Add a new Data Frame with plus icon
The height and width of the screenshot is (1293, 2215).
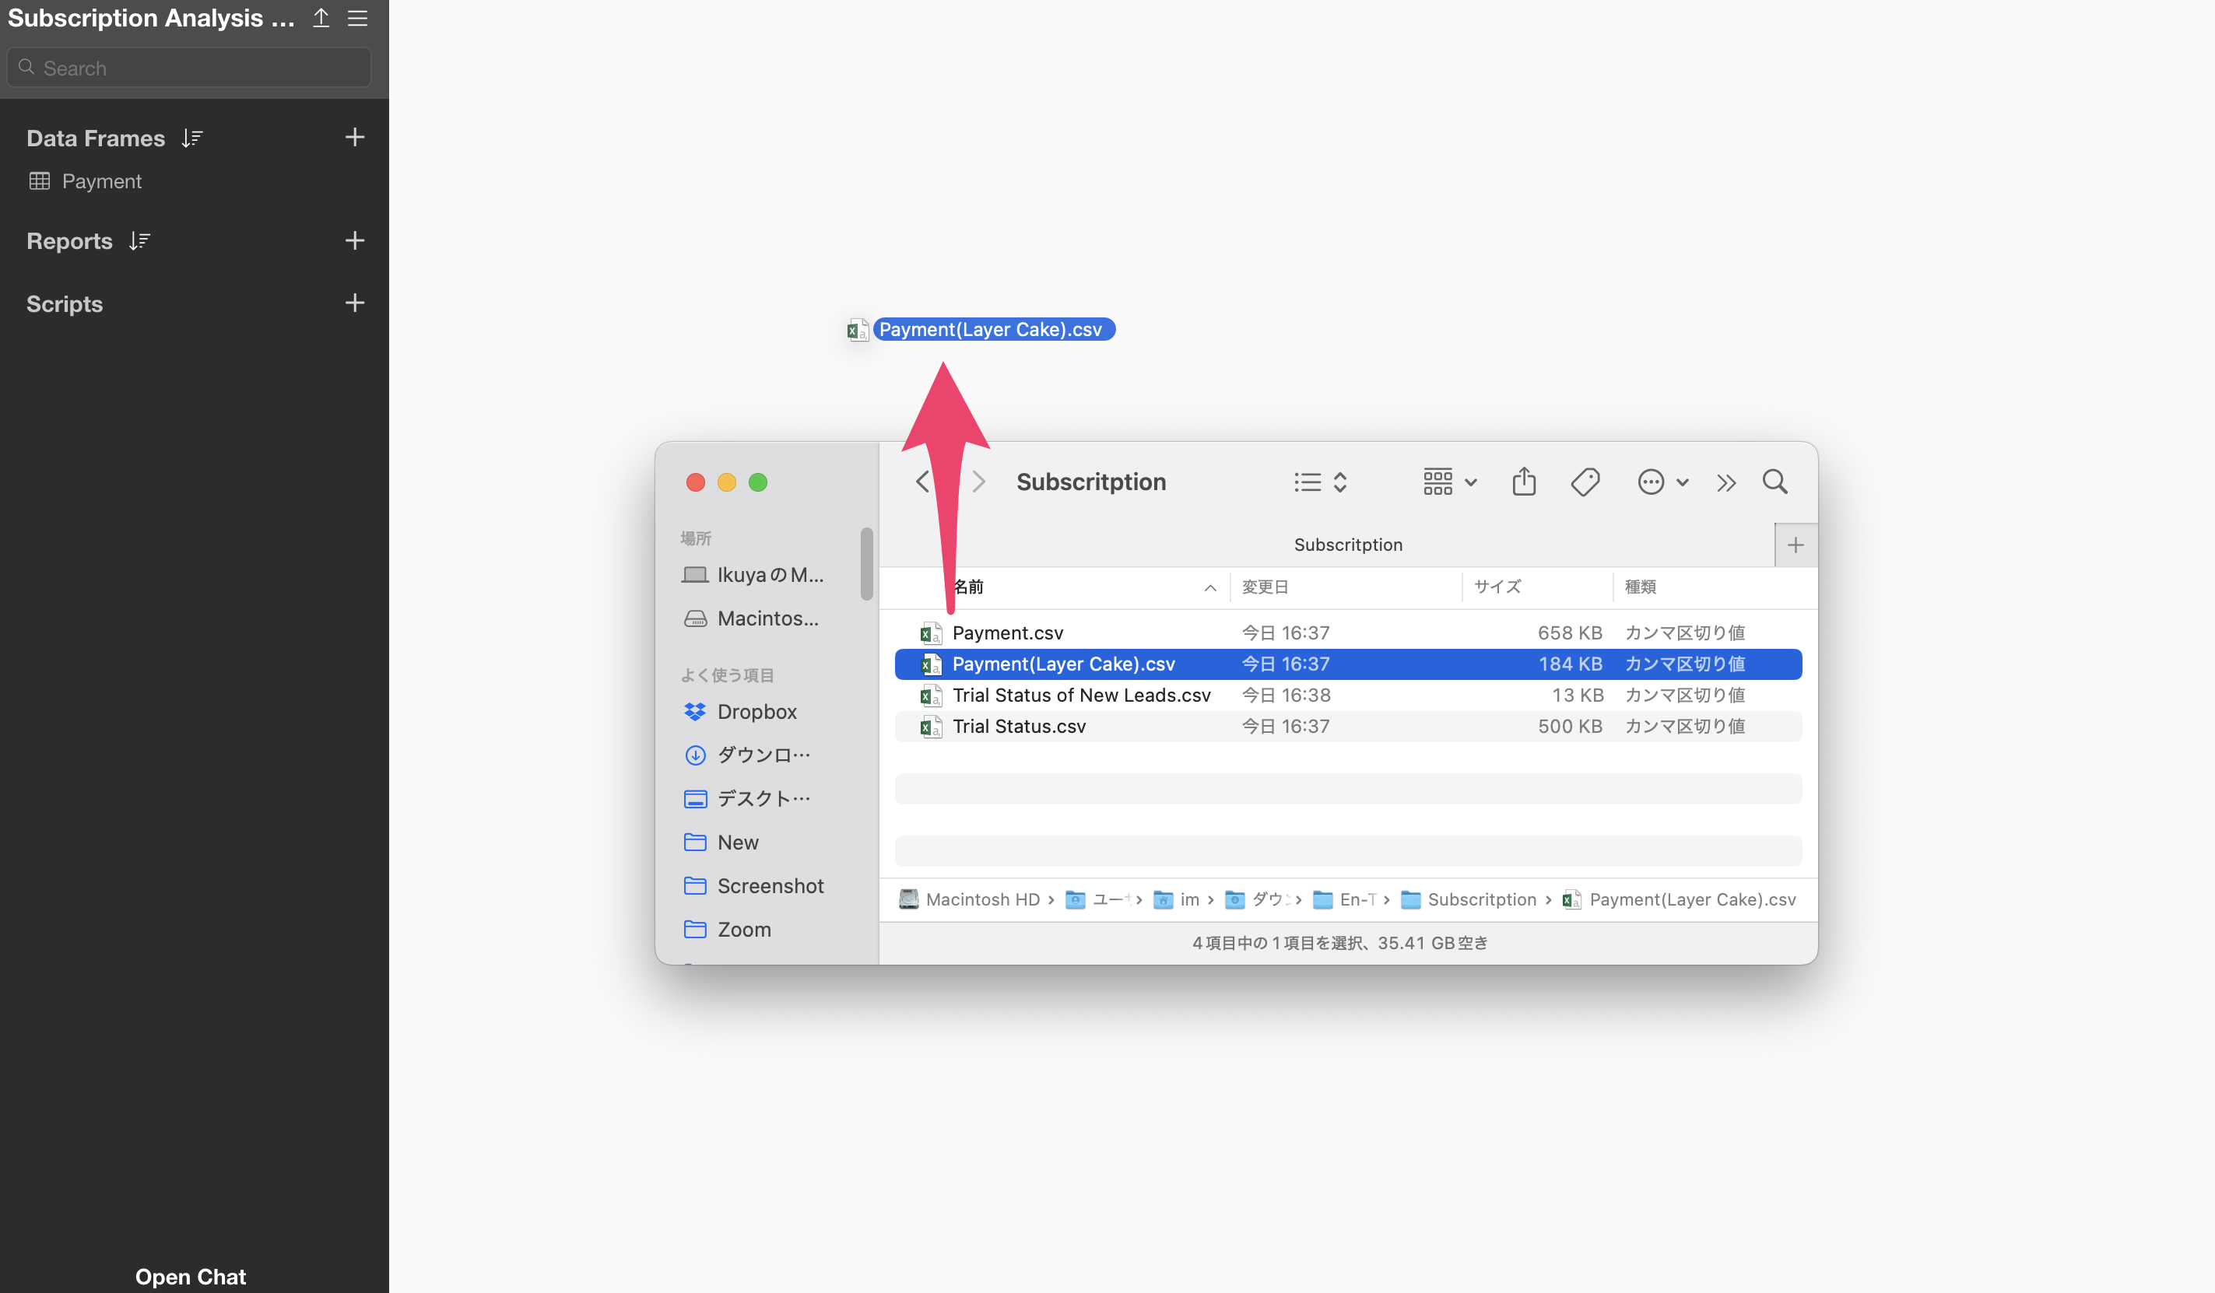(x=354, y=137)
